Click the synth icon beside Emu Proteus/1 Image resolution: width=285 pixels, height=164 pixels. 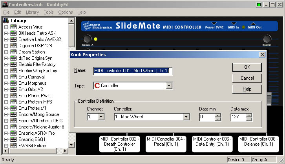point(13,108)
